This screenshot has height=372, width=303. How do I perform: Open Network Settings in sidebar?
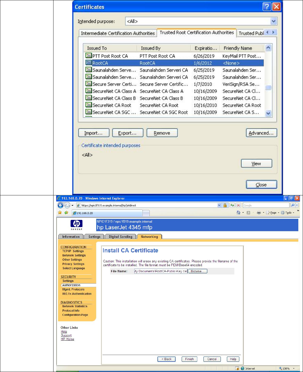click(74, 255)
